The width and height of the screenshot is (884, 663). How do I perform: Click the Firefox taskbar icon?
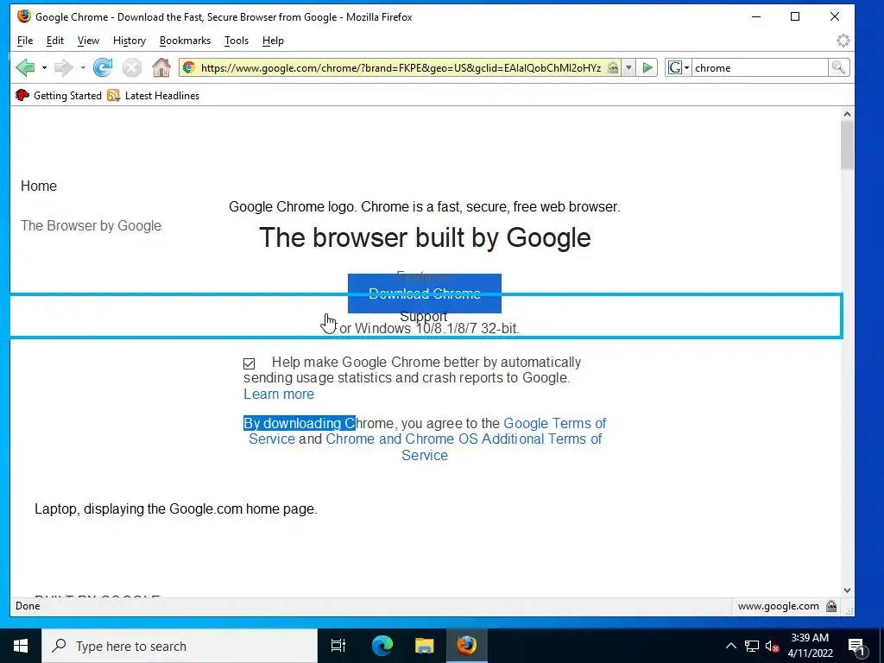click(466, 646)
